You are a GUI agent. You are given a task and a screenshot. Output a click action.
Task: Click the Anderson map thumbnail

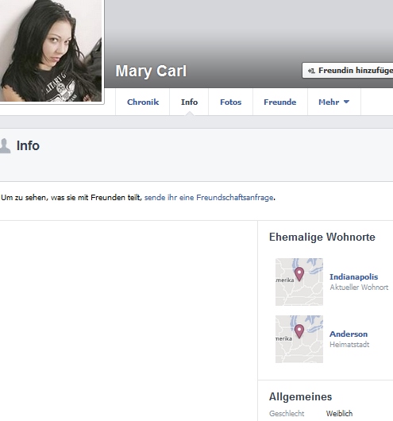pos(299,339)
